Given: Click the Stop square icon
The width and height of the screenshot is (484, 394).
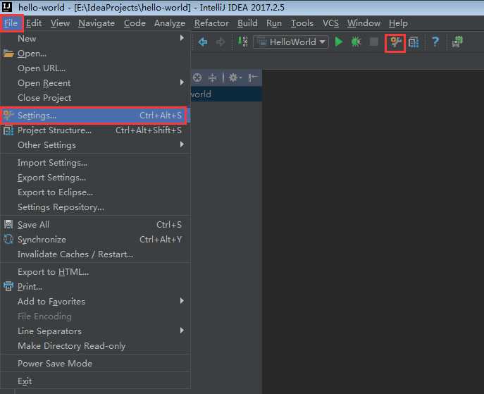Looking at the screenshot, I should coord(374,42).
